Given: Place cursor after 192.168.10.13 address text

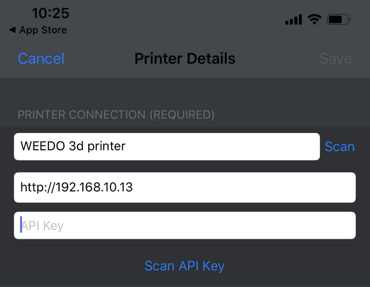Looking at the screenshot, I should [134, 187].
